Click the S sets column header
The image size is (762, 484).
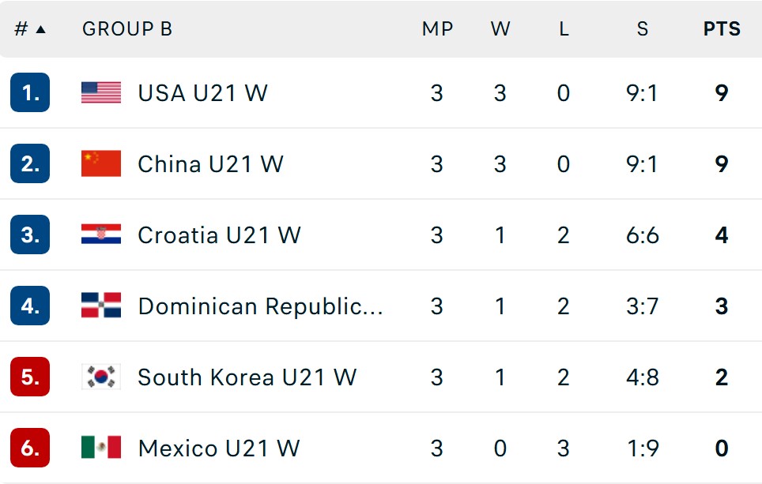tap(643, 29)
